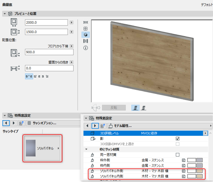Click texture icon of ソリッドパネル内側 row
This screenshot has height=182, width=213.
coord(184,176)
